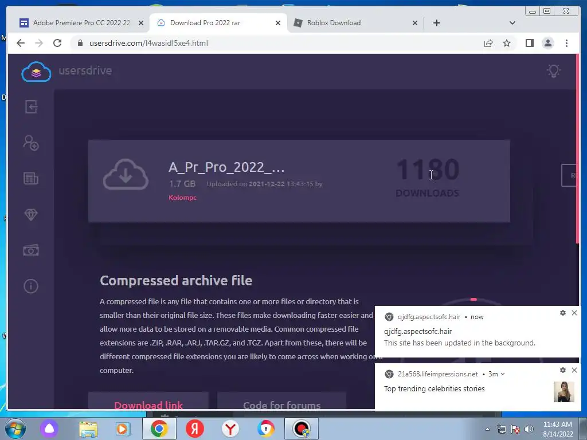This screenshot has width=587, height=440.
Task: Click the page vertical scrollbar
Action: (578, 148)
